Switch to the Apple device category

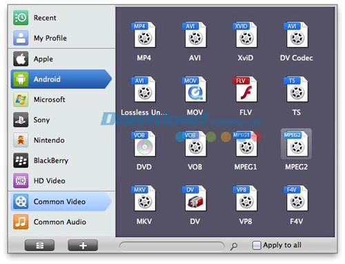[61, 59]
